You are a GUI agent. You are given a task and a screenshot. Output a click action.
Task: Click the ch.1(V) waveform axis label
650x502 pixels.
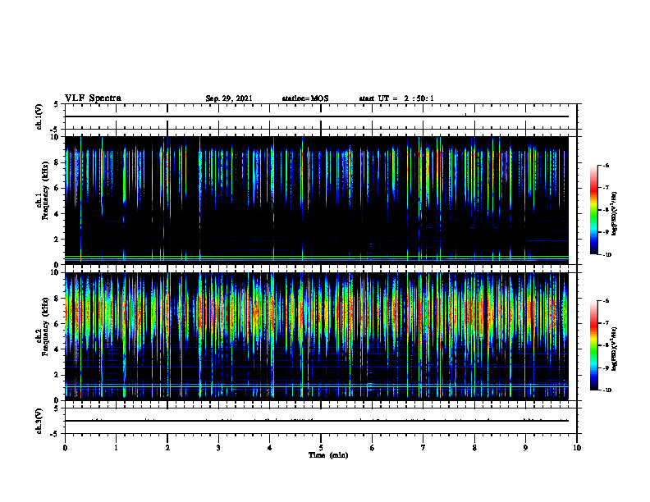[39, 116]
